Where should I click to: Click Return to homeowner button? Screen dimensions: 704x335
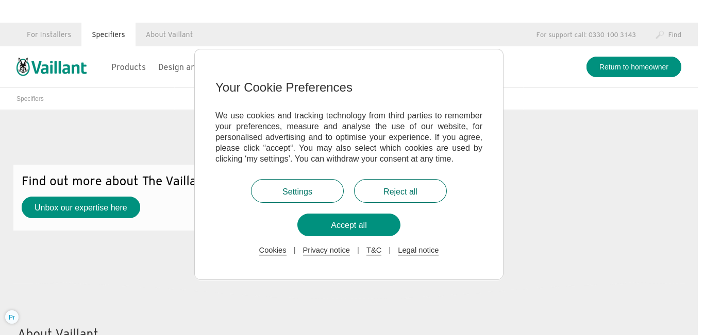(634, 67)
